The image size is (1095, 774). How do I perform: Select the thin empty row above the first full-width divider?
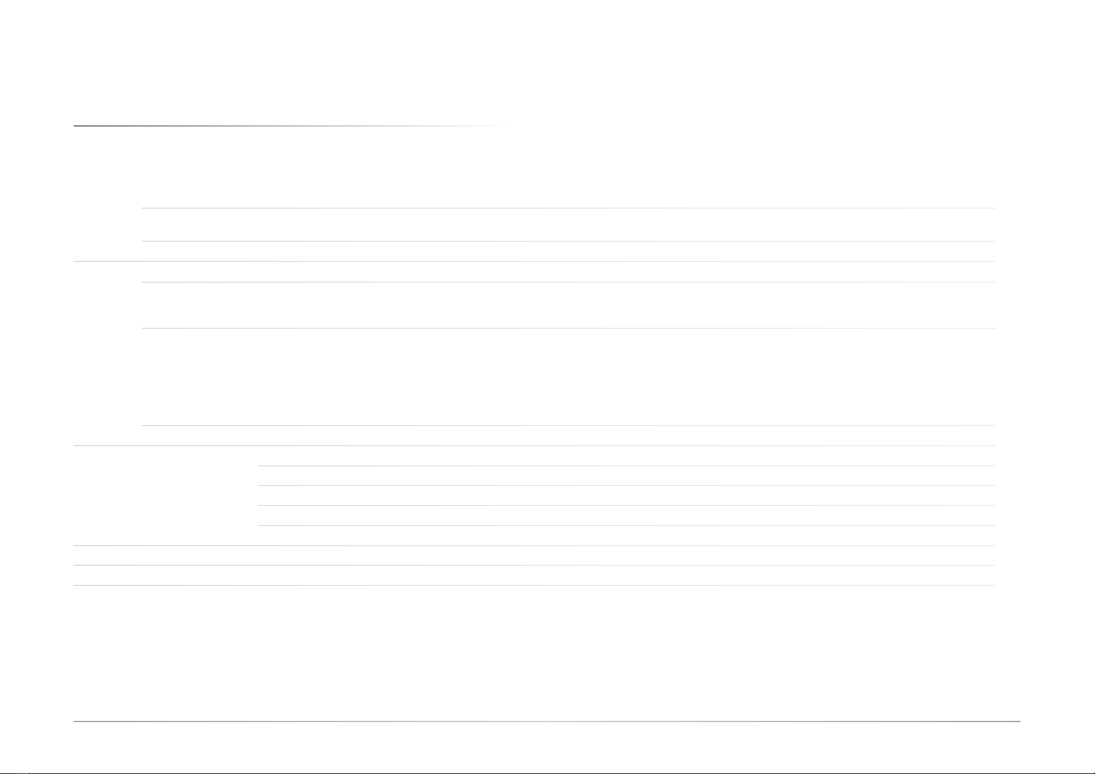pyautogui.click(x=569, y=251)
